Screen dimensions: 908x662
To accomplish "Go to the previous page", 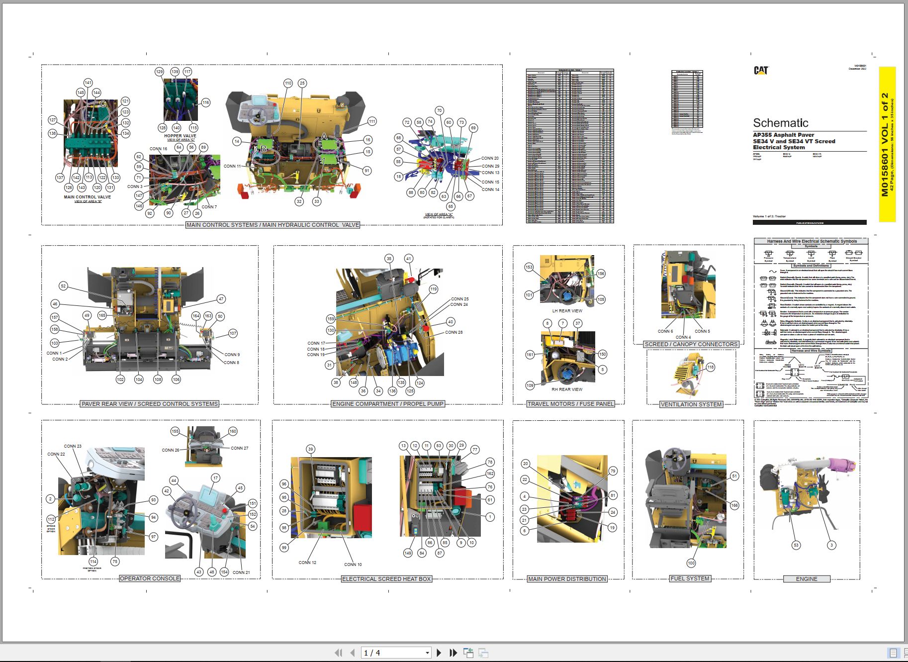I will point(353,653).
